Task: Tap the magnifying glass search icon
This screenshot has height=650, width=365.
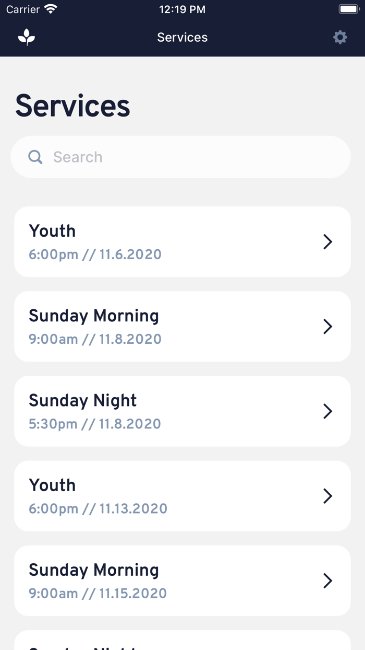Action: [x=35, y=157]
